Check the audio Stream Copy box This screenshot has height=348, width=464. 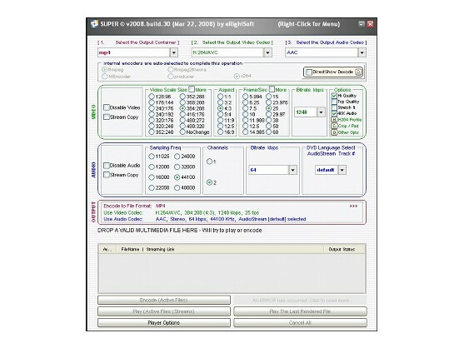click(107, 175)
